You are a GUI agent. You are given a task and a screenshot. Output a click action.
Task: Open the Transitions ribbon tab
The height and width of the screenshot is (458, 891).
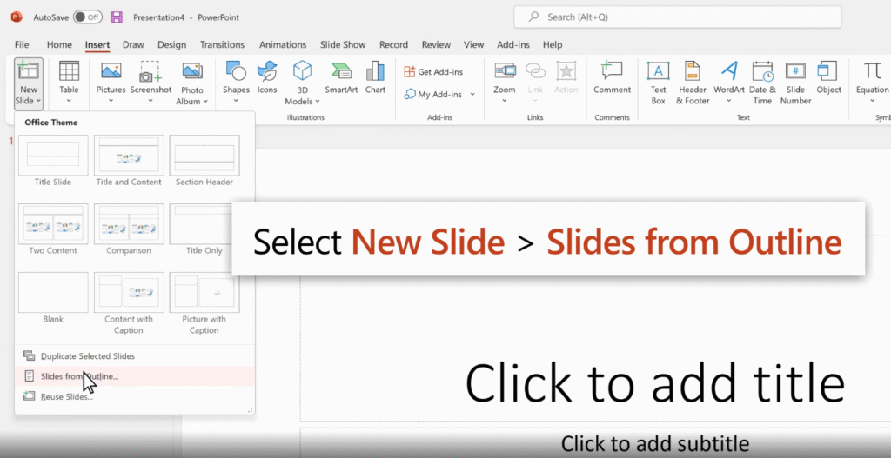click(222, 44)
